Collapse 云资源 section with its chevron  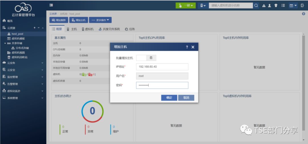[x=42, y=28]
